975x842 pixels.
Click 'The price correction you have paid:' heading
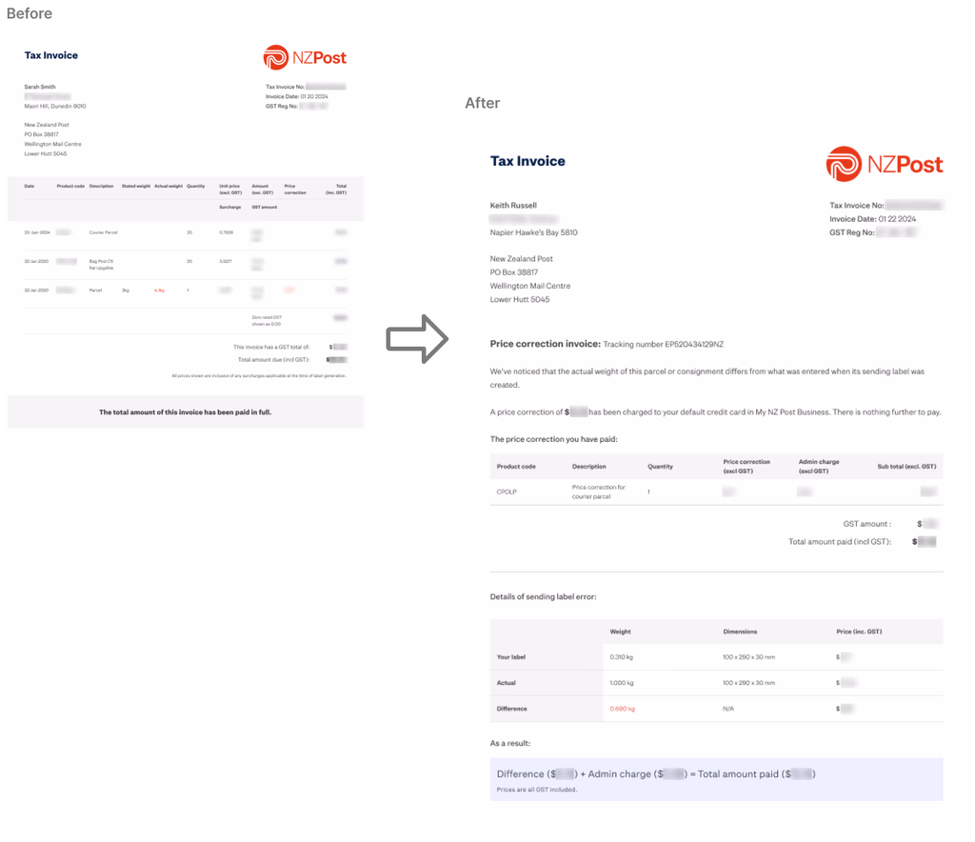pos(553,439)
